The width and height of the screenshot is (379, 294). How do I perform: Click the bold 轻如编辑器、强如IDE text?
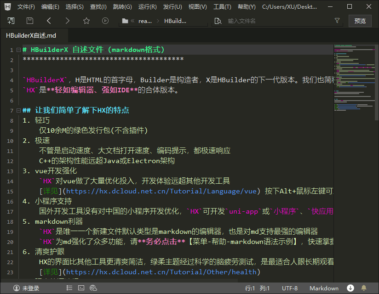pyautogui.click(x=92, y=90)
